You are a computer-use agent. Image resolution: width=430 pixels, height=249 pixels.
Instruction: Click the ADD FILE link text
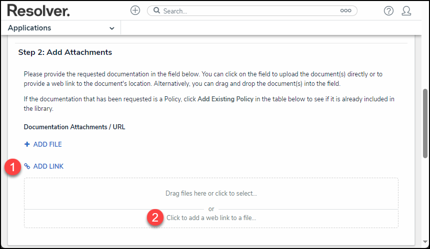(47, 144)
